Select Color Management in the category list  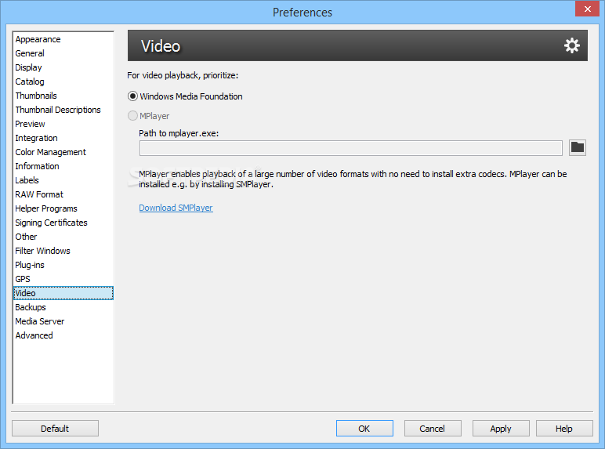(x=63, y=152)
